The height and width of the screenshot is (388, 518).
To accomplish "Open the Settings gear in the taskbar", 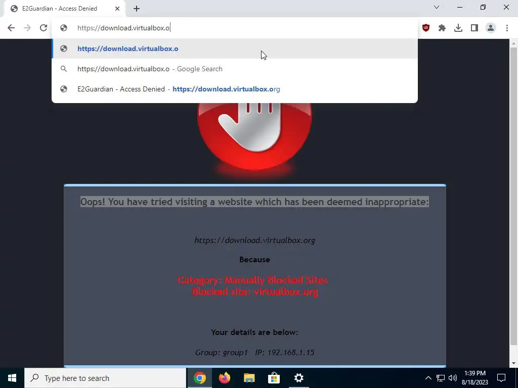I will [298, 378].
